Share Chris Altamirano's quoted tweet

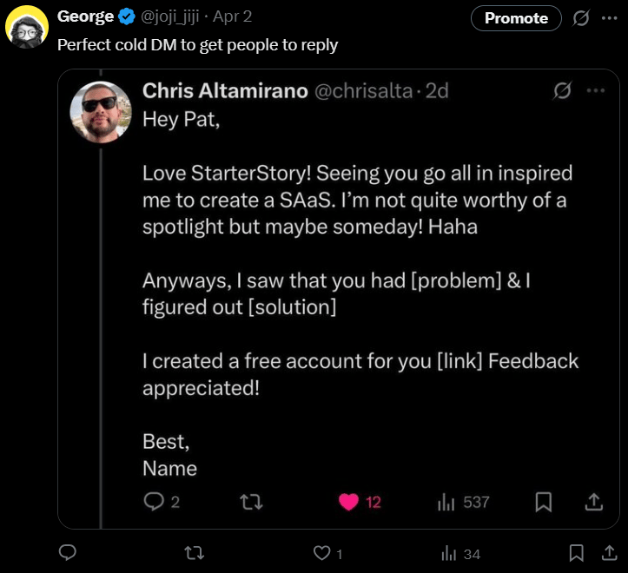(595, 502)
